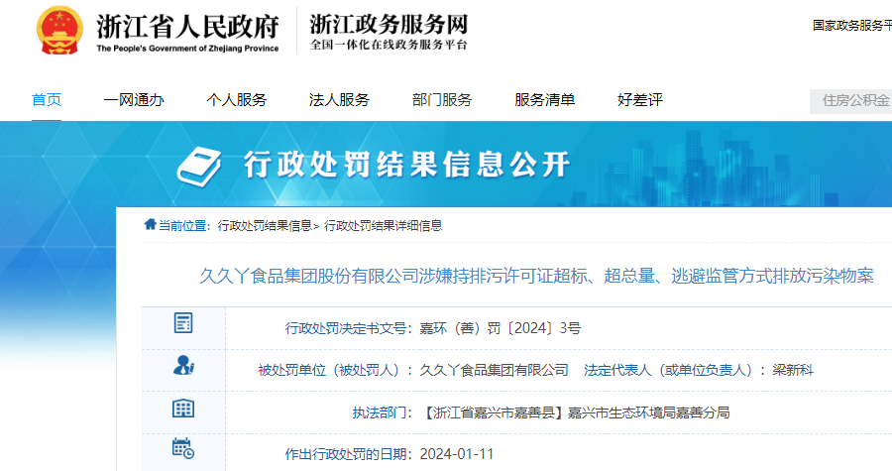
Task: Open 部门服务 from the top navigation
Action: point(442,100)
